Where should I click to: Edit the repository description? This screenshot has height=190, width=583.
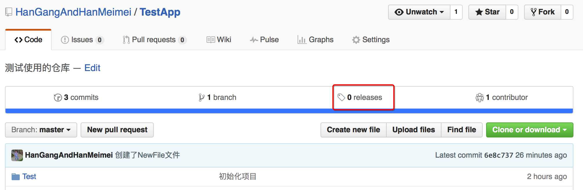[92, 68]
